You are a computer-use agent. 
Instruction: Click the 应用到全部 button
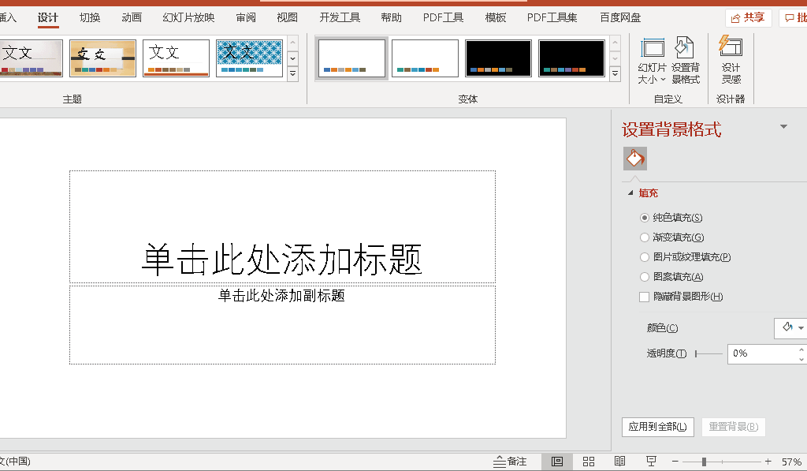(657, 426)
